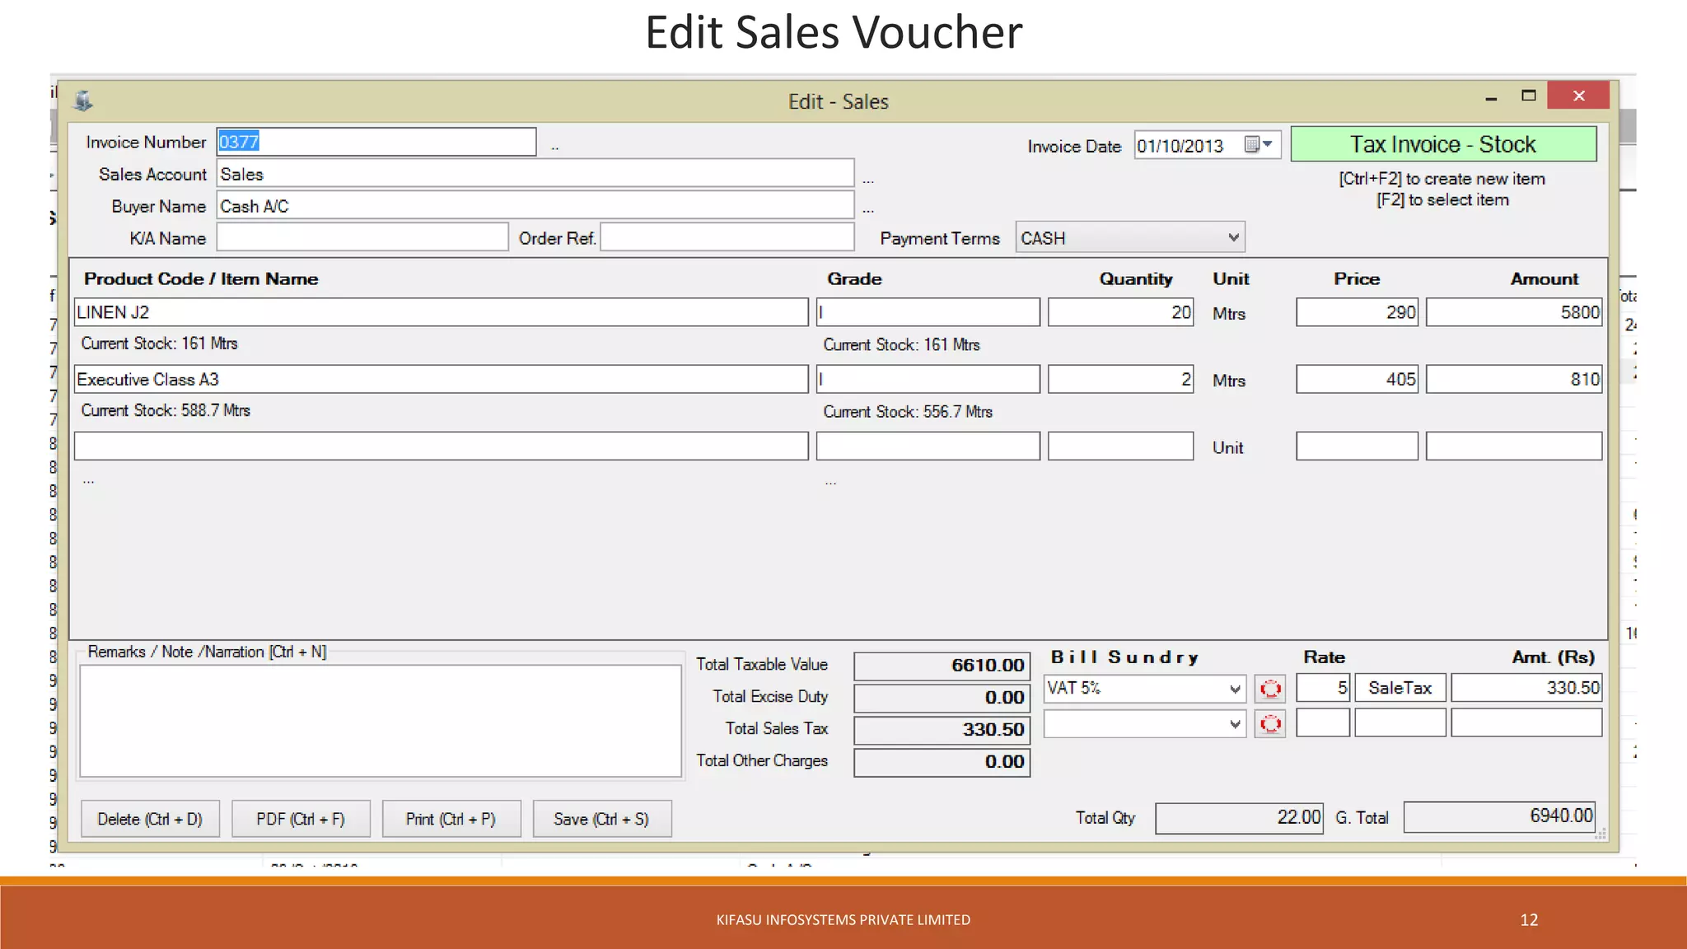This screenshot has width=1687, height=949.
Task: Click 'Current Stock: 556.7 Mtrs' text
Action: click(908, 412)
